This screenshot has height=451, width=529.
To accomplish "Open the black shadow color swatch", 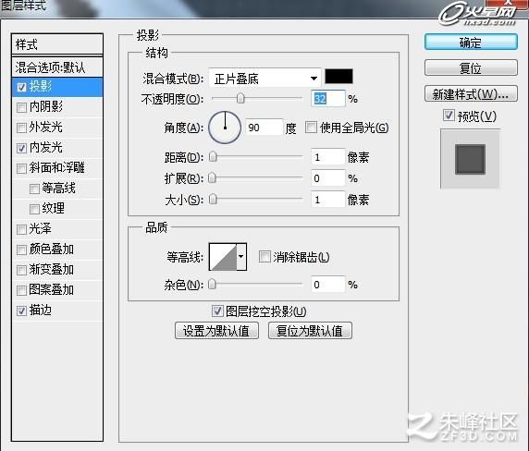I will [338, 76].
